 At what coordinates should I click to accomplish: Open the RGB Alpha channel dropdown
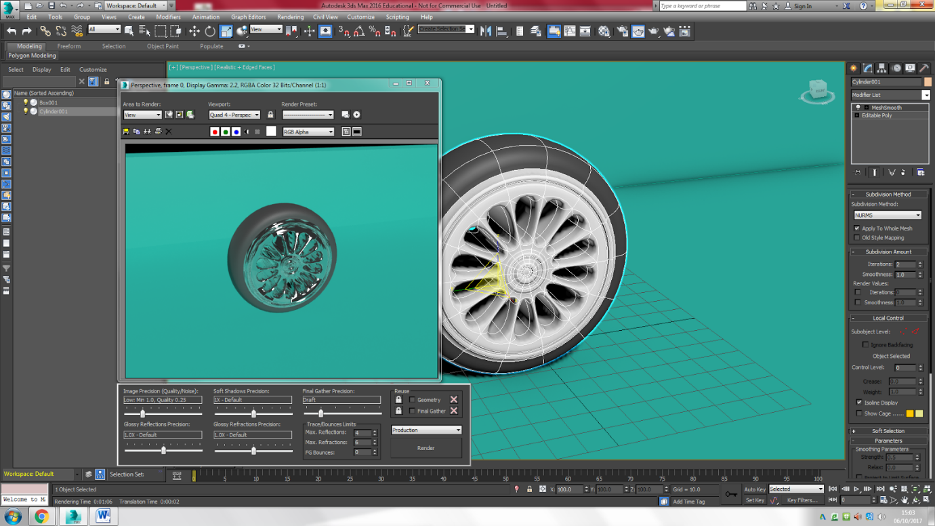pos(308,131)
